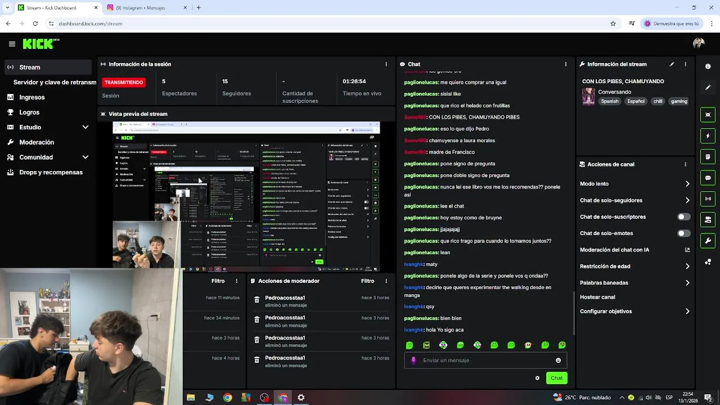The image size is (720, 405).
Task: Click the stream preview thumbnail
Action: click(x=246, y=197)
